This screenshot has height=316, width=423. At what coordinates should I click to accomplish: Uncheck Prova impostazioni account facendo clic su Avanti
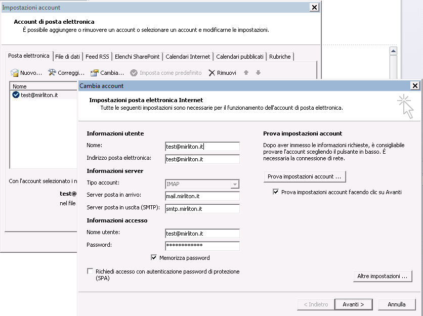click(276, 192)
